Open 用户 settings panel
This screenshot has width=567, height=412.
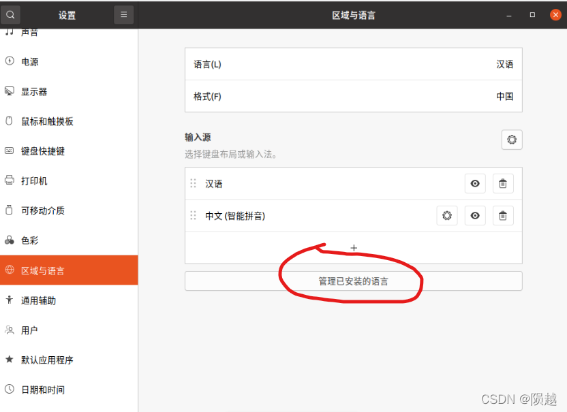[69, 330]
